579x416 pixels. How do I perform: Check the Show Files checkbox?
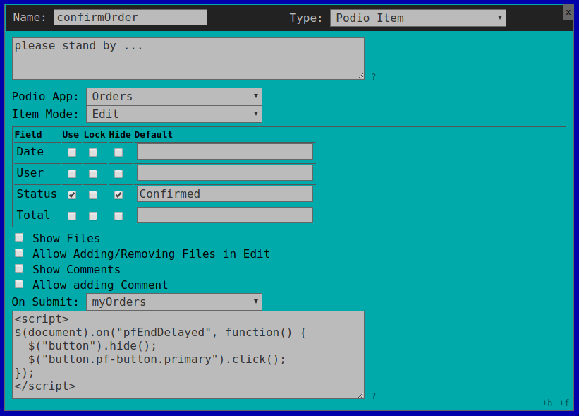click(x=19, y=237)
